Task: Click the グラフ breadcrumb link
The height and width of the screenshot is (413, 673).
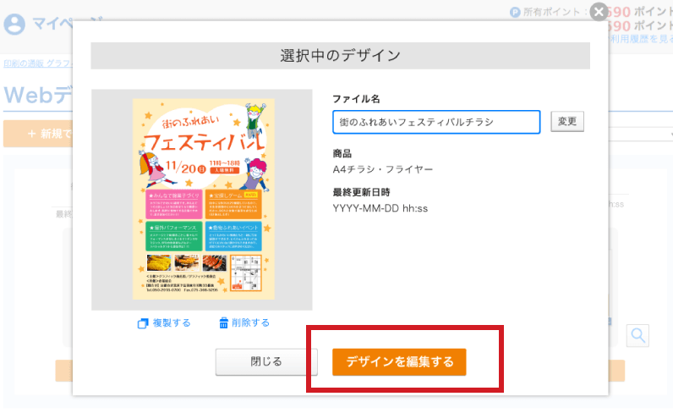Action: [59, 63]
